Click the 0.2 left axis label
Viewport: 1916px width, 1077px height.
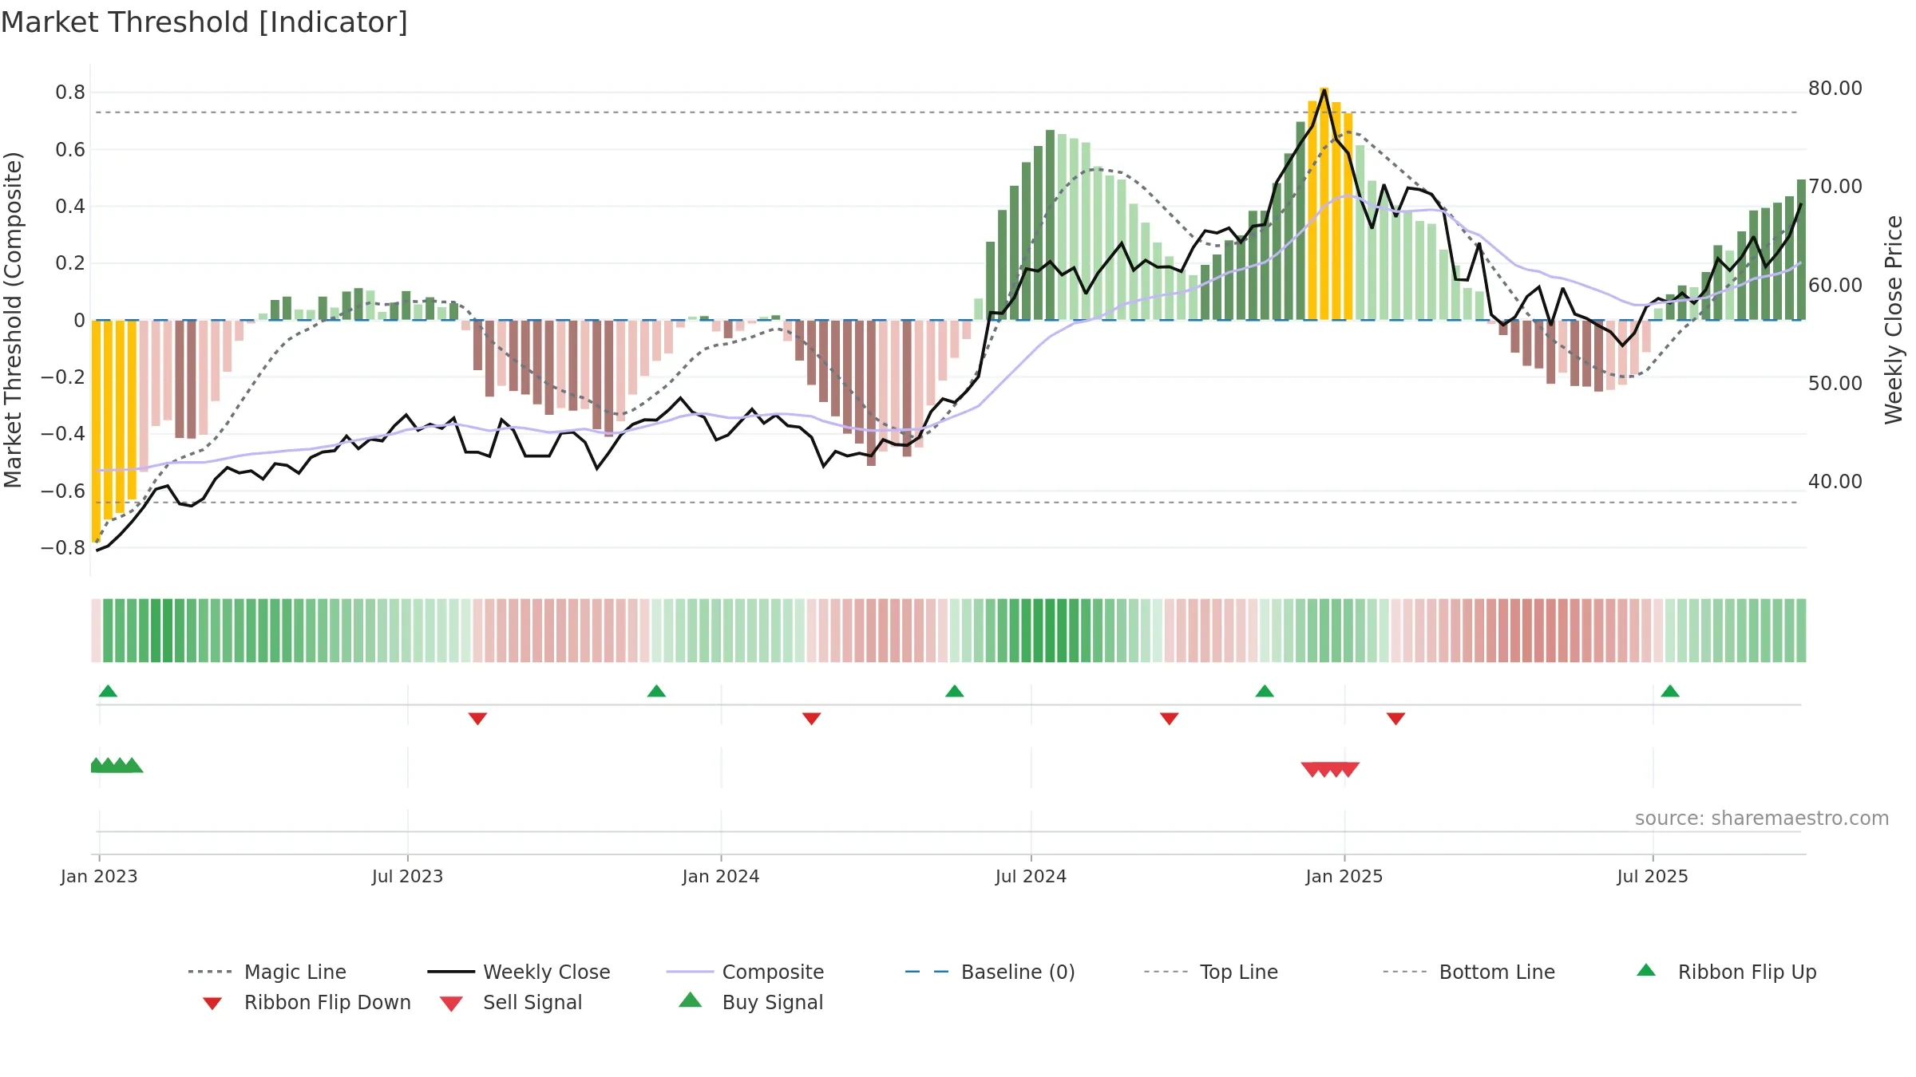pyautogui.click(x=70, y=263)
